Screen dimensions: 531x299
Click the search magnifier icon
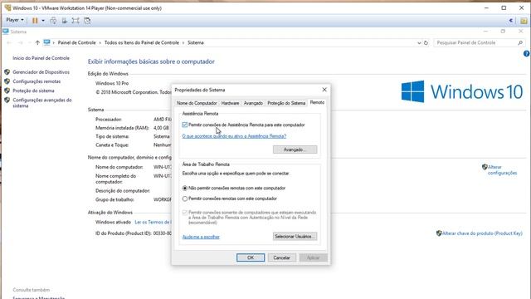point(520,42)
